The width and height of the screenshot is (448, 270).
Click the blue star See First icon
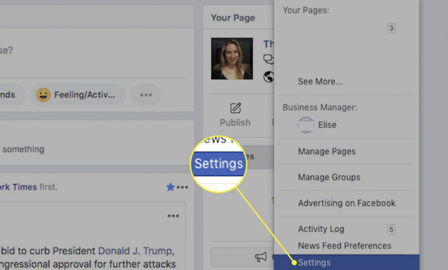point(170,187)
